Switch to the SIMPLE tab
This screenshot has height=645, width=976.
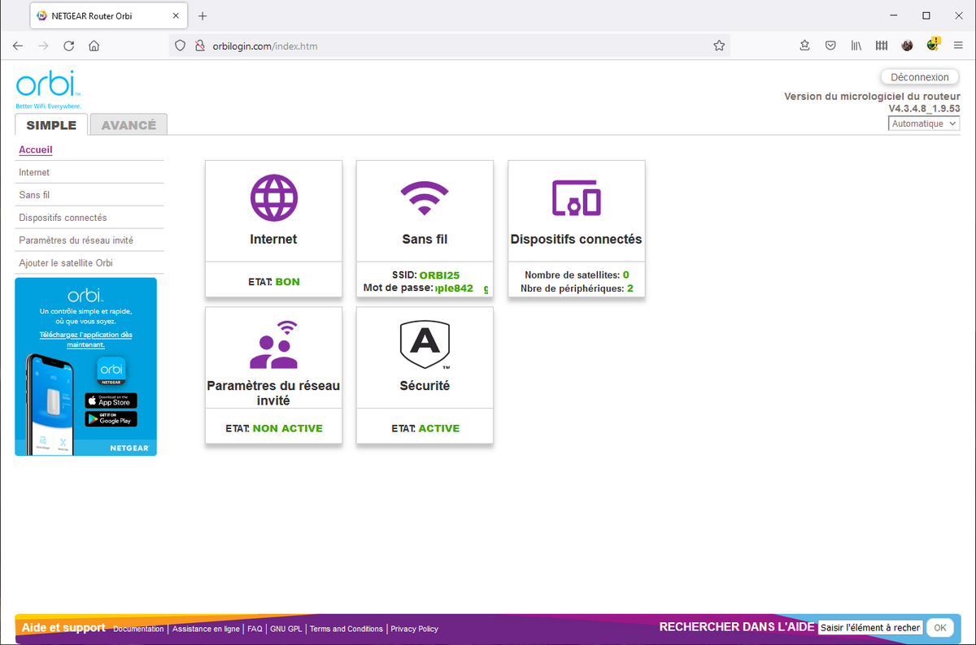click(51, 125)
